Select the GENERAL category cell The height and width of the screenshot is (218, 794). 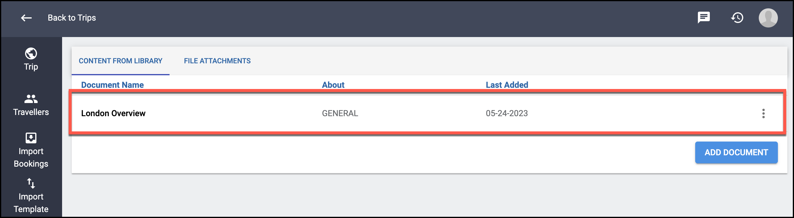pos(340,113)
